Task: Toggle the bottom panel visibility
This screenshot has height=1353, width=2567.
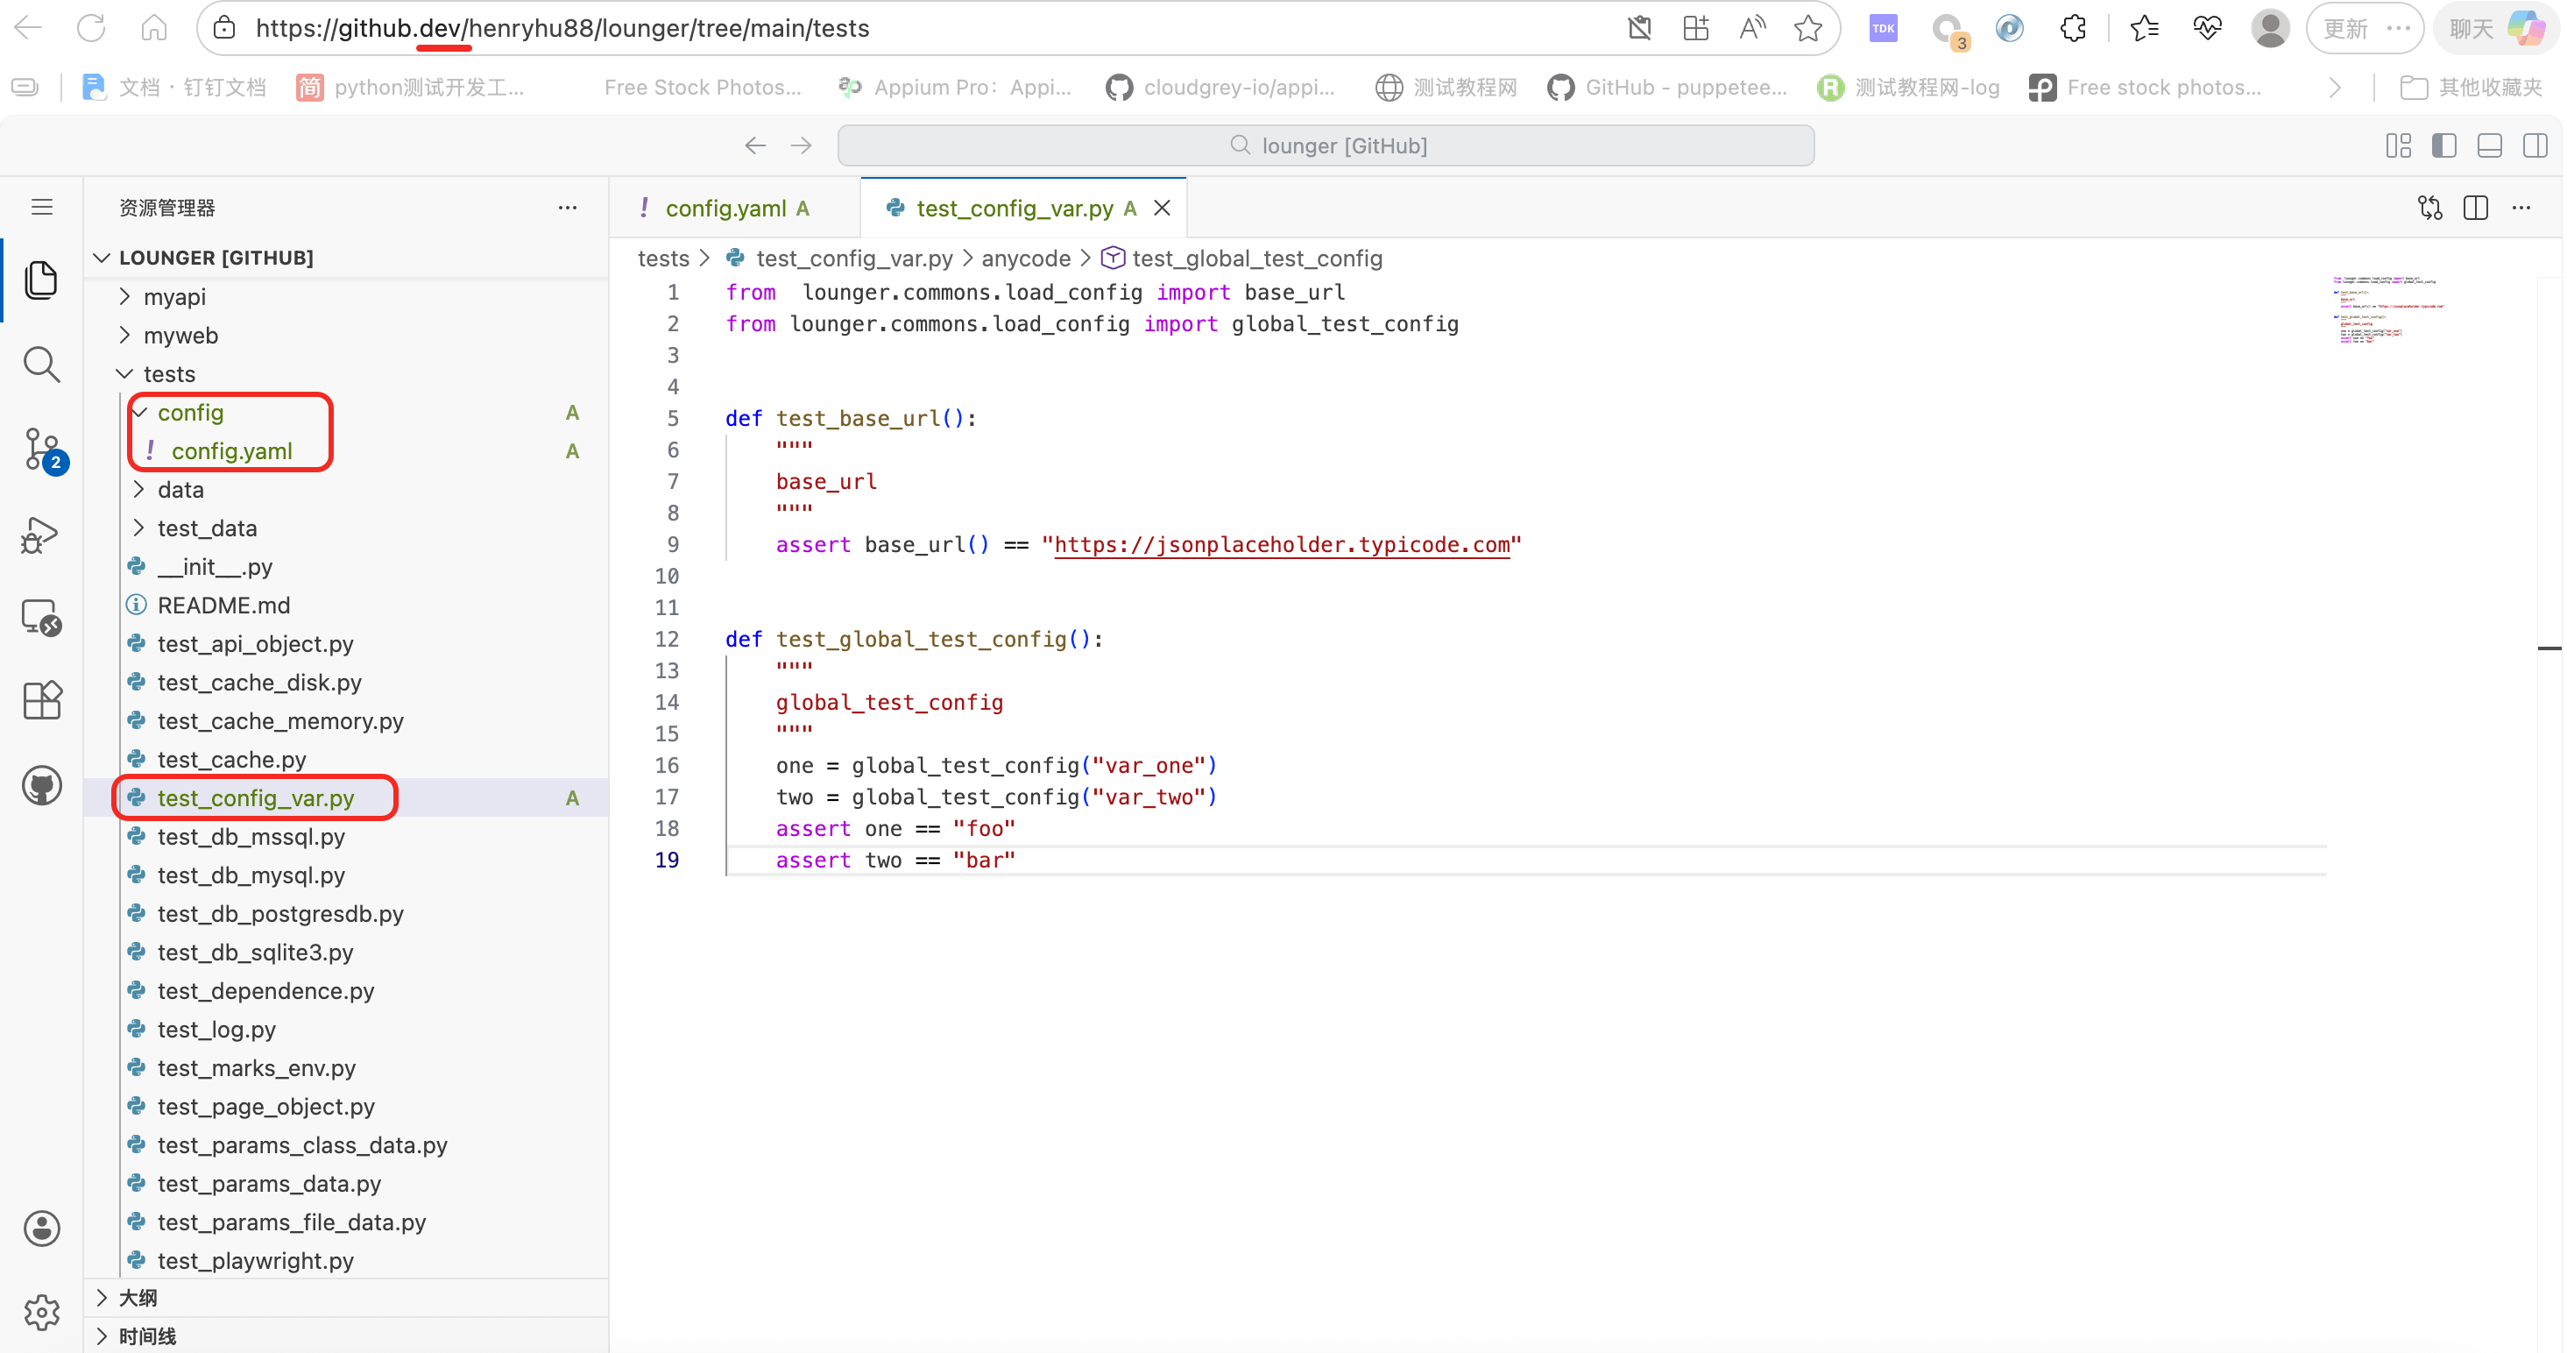Action: (x=2489, y=145)
